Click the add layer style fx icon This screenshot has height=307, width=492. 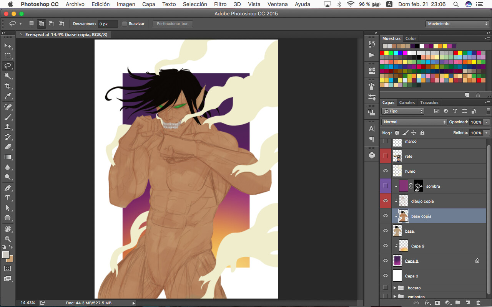427,303
